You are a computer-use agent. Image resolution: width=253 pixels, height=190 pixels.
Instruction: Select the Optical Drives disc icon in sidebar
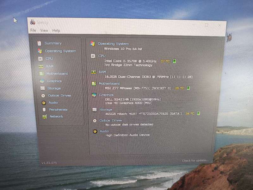point(43,96)
